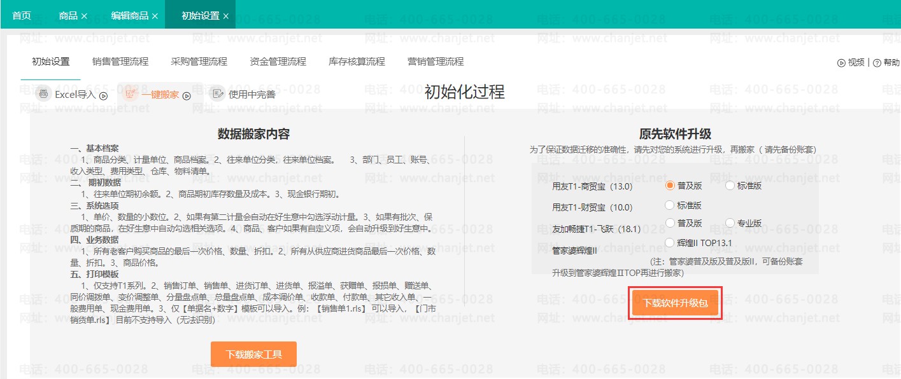
Task: Click the 五、打印模板 section title
Action: tap(94, 274)
